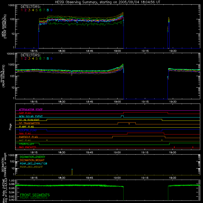Click the ECLIPSE_FLAG label
Viewport: 203px width, 203px height.
(x=28, y=130)
